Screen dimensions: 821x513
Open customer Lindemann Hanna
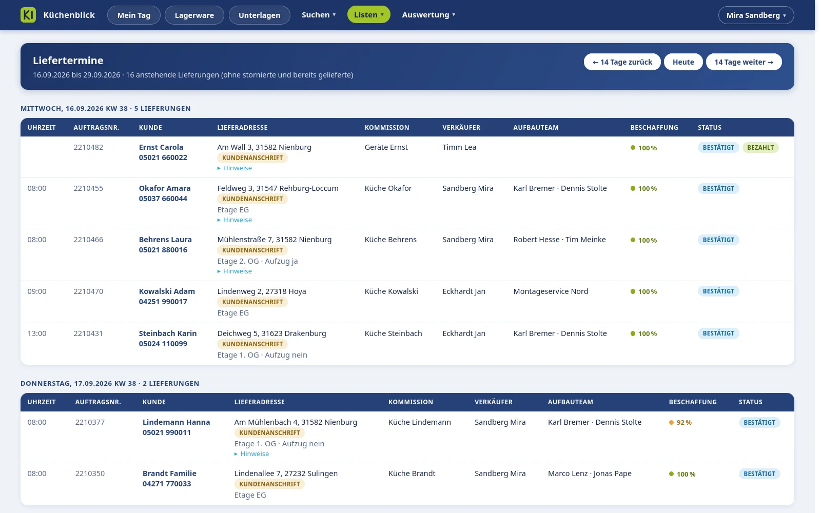[x=177, y=422]
